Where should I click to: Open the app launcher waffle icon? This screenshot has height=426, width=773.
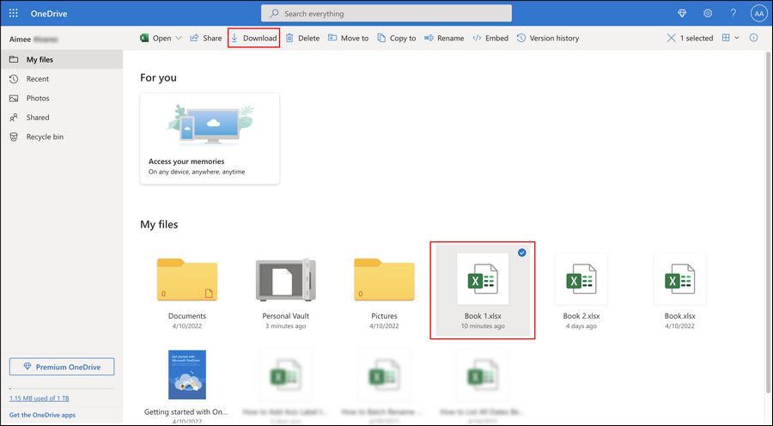click(13, 14)
